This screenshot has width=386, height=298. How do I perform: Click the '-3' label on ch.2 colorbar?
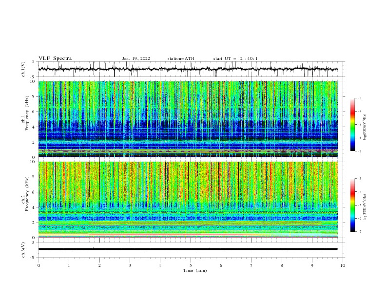[360, 179]
